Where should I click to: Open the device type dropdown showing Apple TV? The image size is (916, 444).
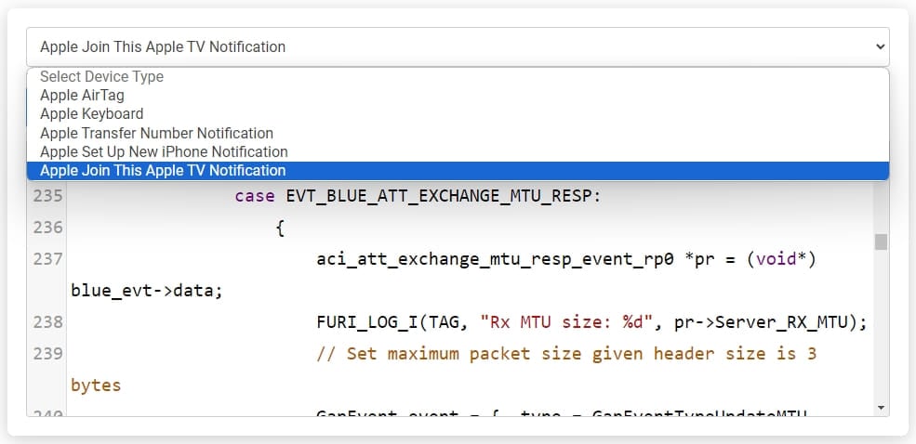458,46
